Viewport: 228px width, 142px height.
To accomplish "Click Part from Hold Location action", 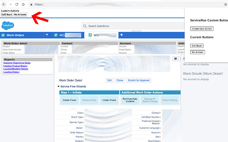I will [130, 100].
